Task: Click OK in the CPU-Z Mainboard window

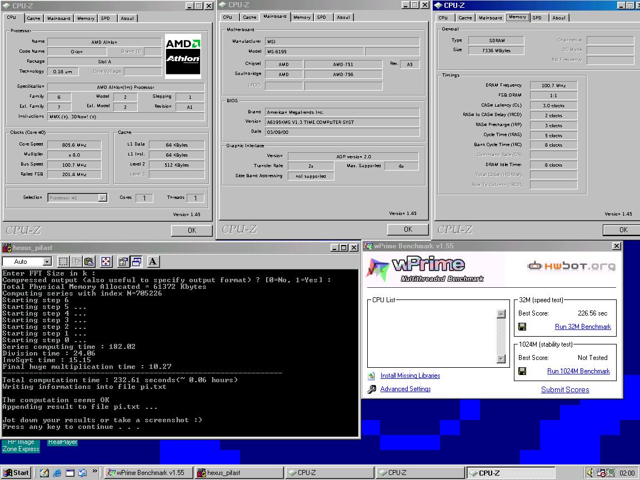Action: click(408, 229)
